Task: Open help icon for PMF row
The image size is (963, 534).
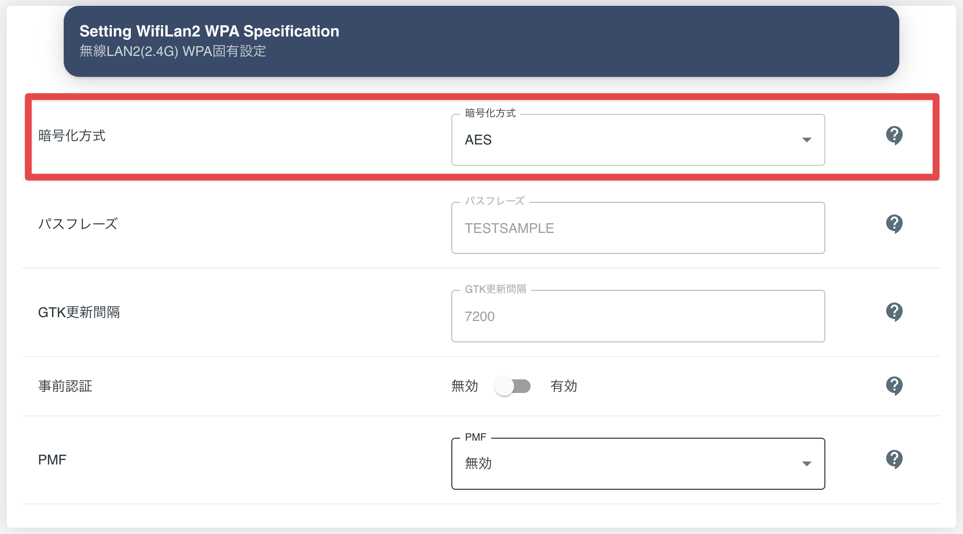Action: point(894,459)
